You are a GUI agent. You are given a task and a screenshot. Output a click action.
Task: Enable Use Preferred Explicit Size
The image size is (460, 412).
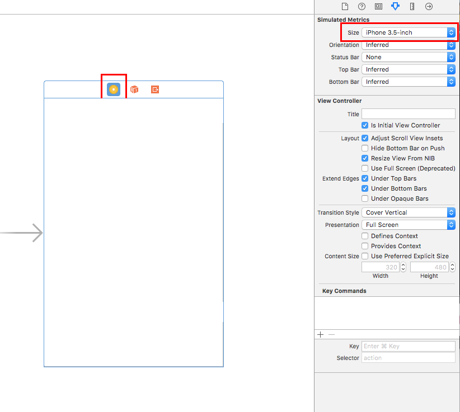click(x=365, y=256)
